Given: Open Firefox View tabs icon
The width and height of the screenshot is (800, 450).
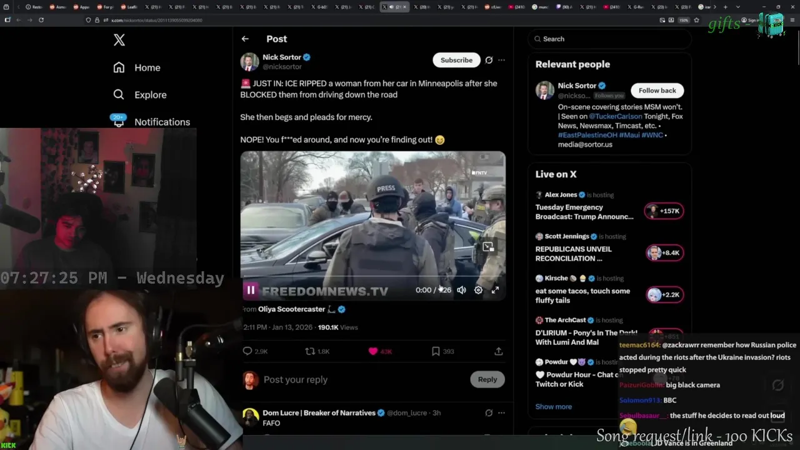Looking at the screenshot, I should (x=7, y=7).
